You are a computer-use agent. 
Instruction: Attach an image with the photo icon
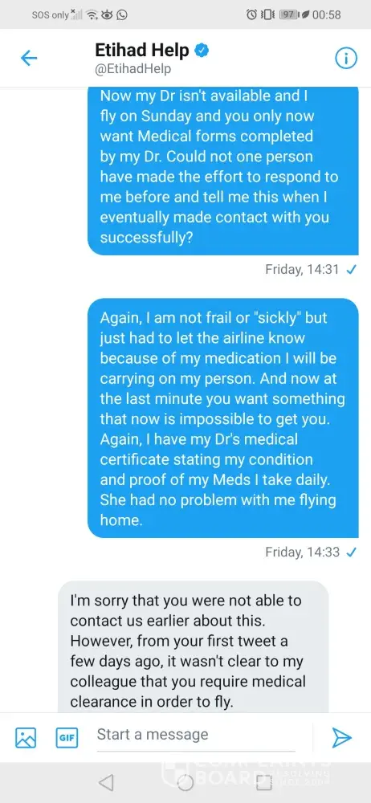(26, 738)
